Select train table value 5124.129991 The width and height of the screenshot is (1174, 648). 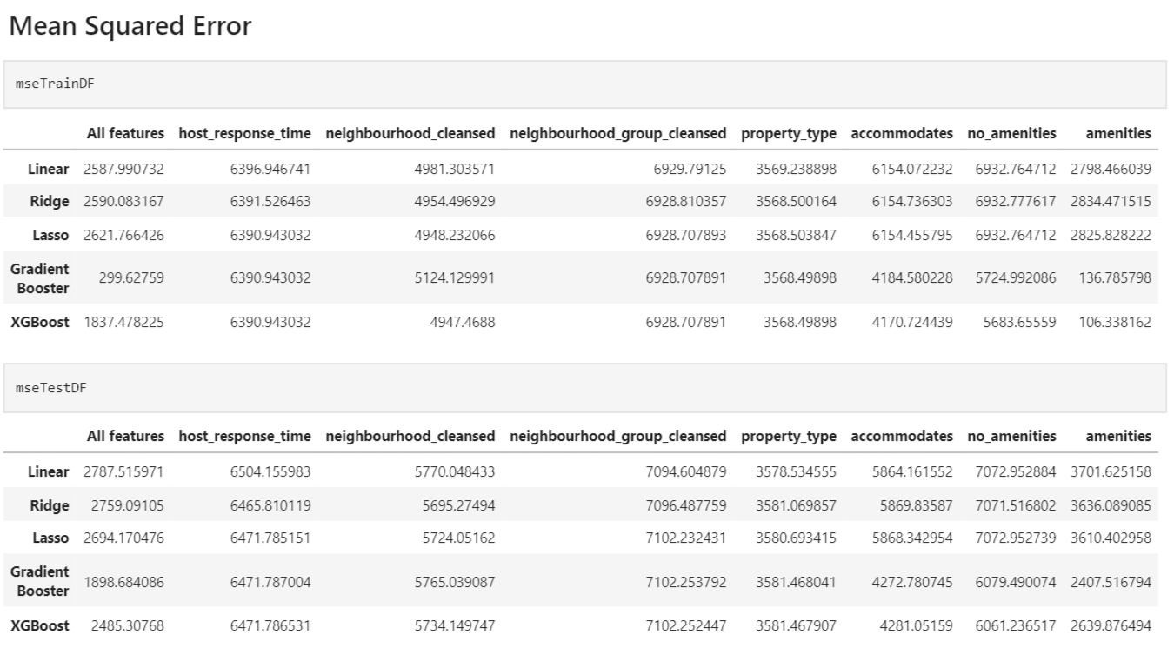point(455,278)
